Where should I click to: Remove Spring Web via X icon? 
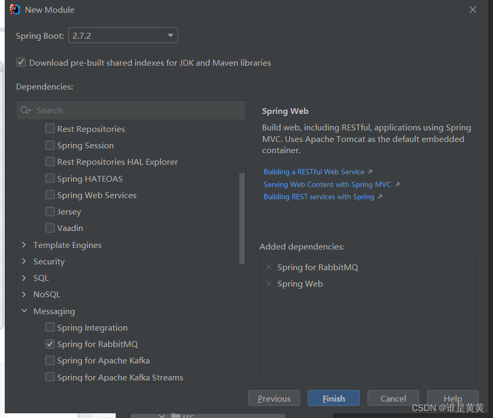pyautogui.click(x=269, y=283)
